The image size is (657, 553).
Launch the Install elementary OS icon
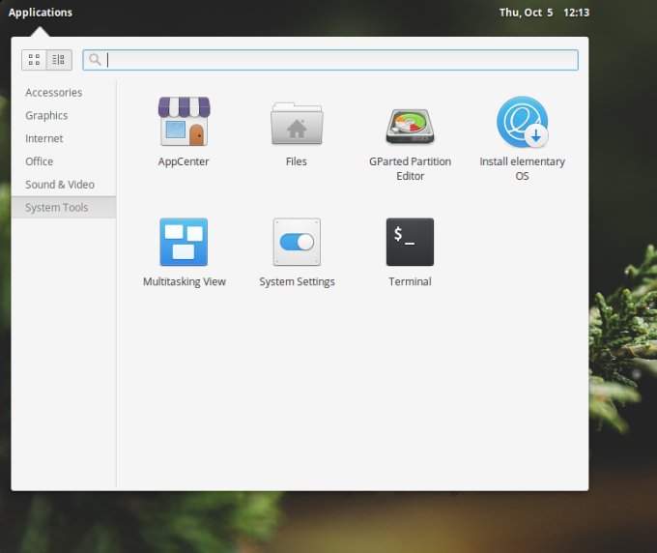523,122
